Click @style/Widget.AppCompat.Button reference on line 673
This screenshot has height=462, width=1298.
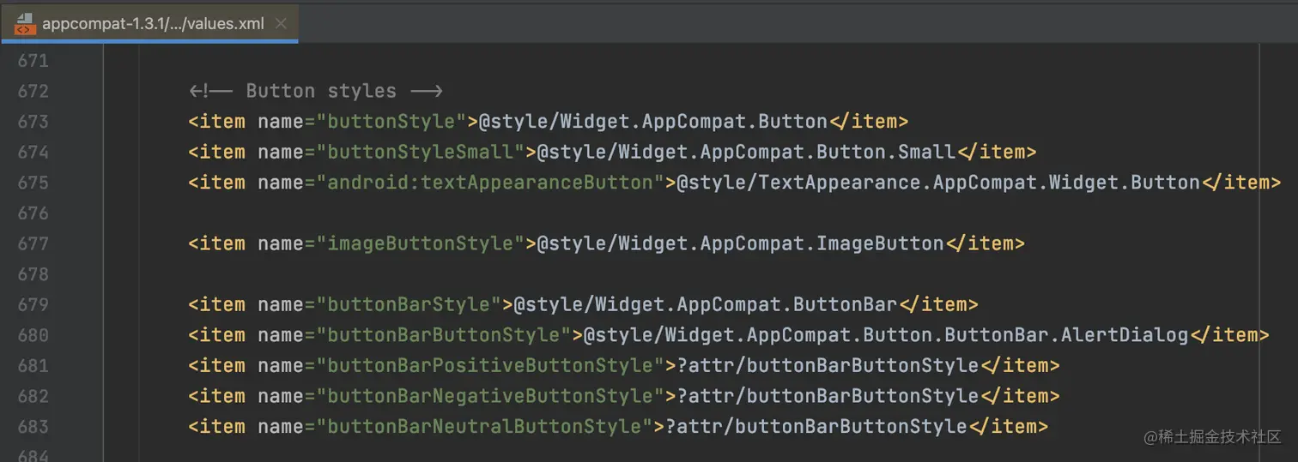coord(653,122)
